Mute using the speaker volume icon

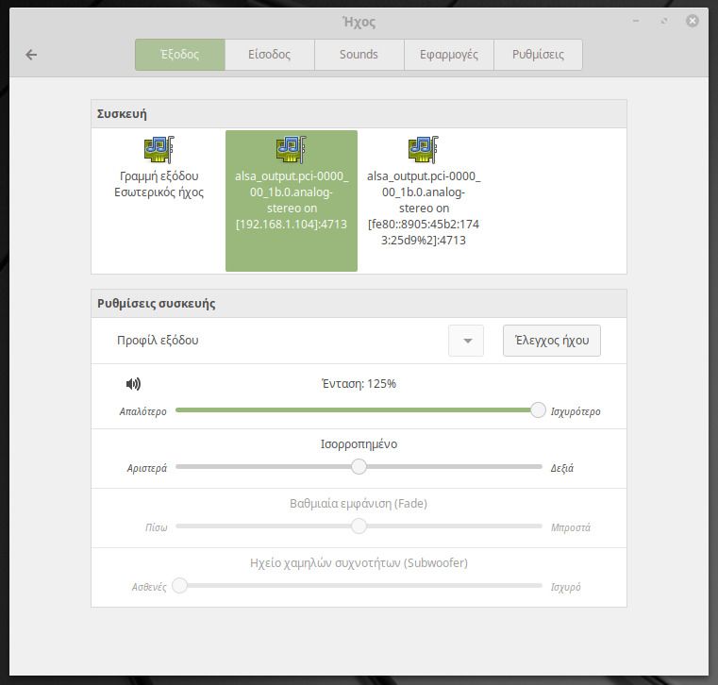(133, 384)
